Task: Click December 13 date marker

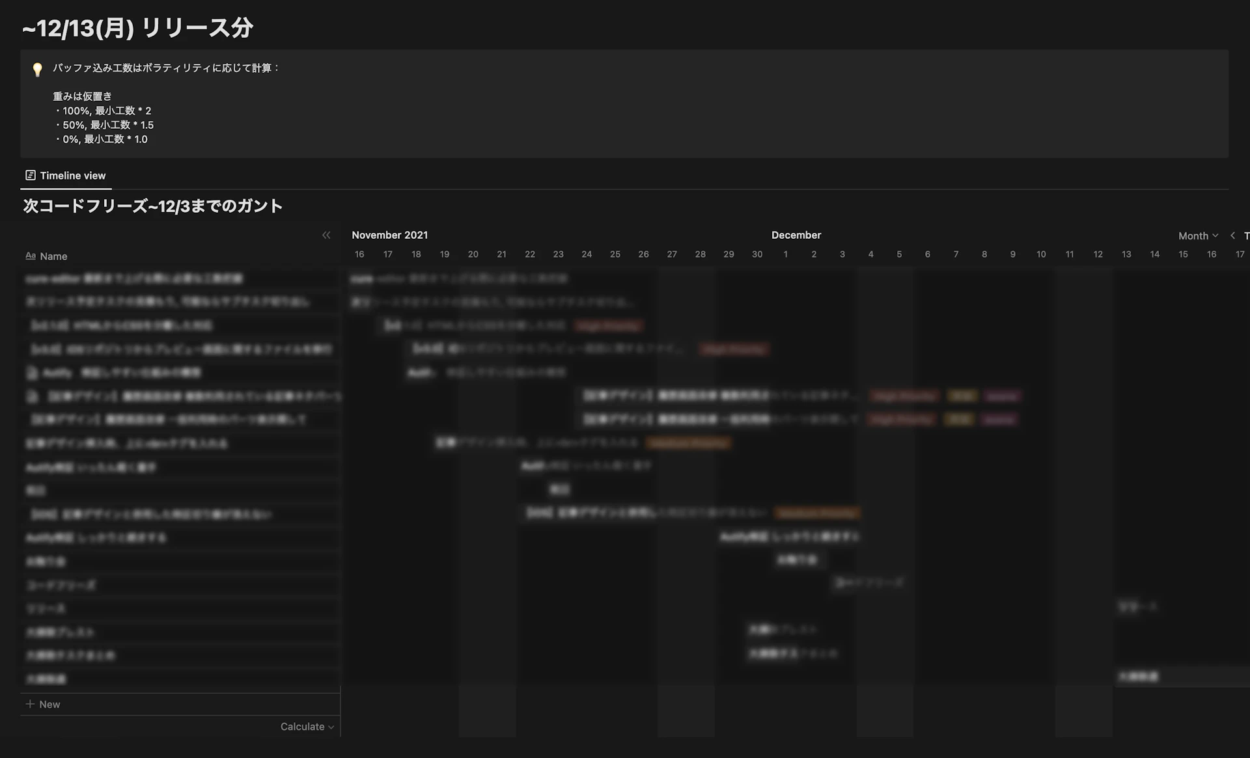Action: [x=1126, y=254]
